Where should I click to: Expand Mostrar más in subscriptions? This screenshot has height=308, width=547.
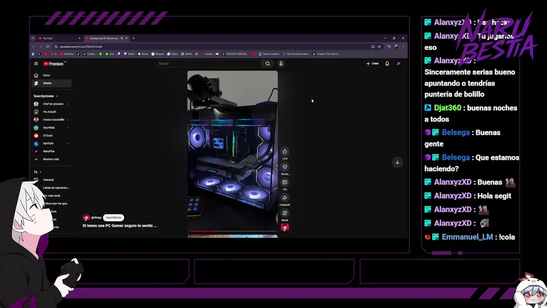(x=51, y=159)
